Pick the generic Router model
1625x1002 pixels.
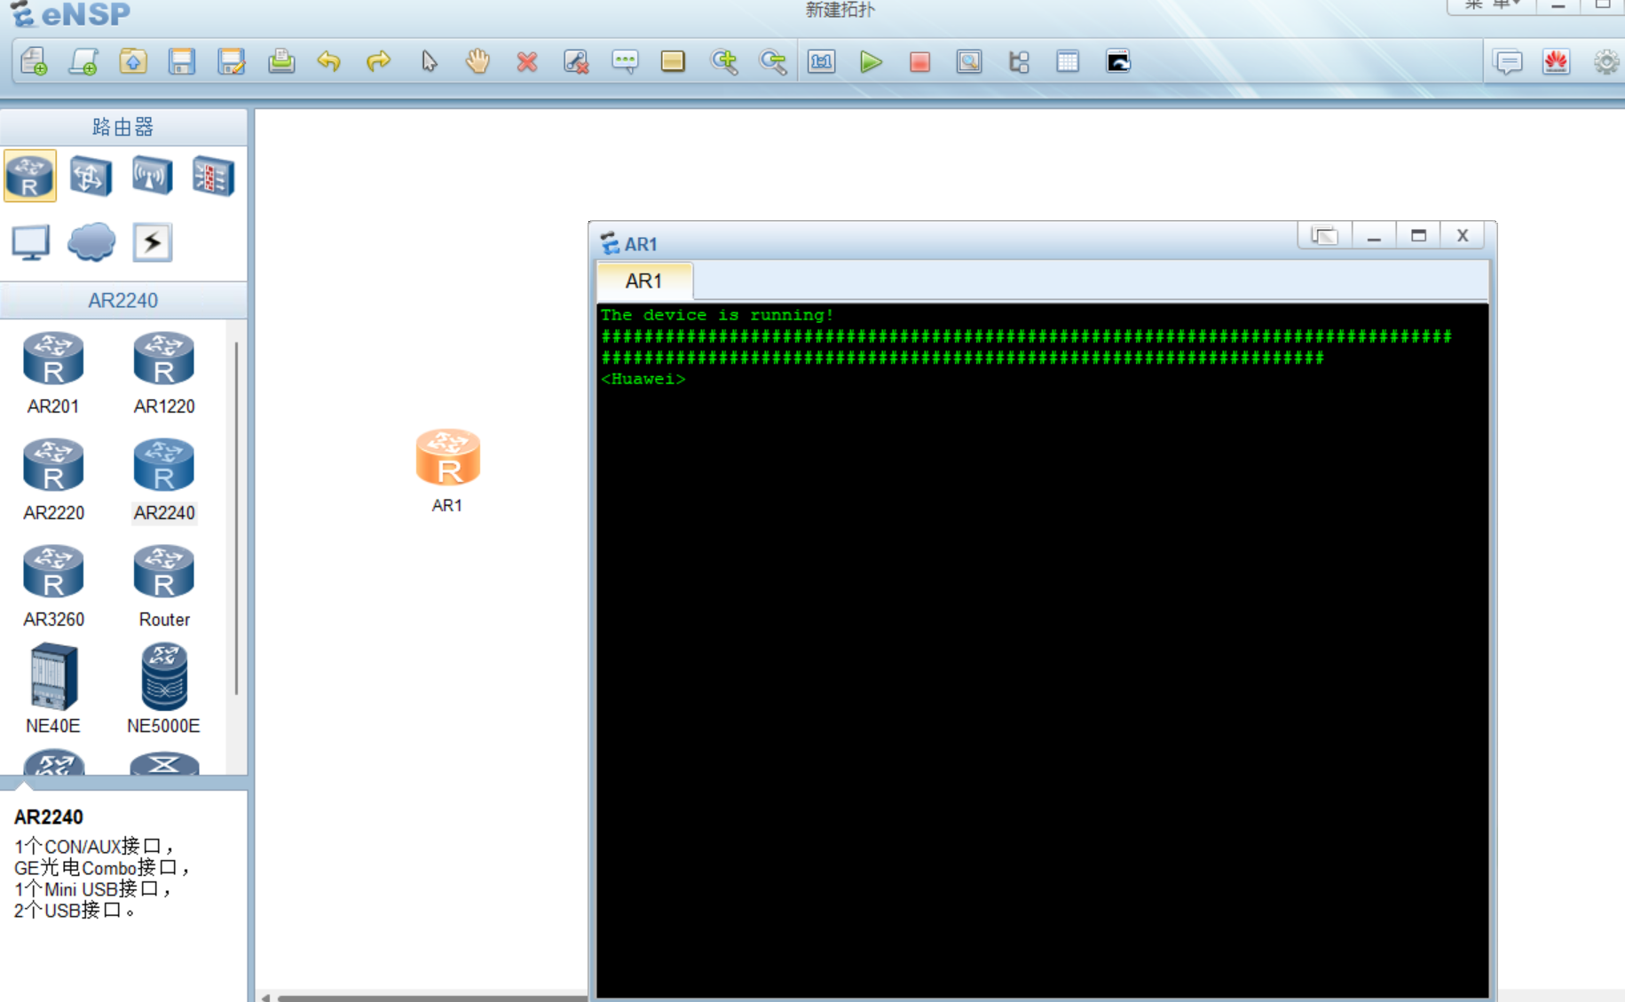[x=164, y=587]
